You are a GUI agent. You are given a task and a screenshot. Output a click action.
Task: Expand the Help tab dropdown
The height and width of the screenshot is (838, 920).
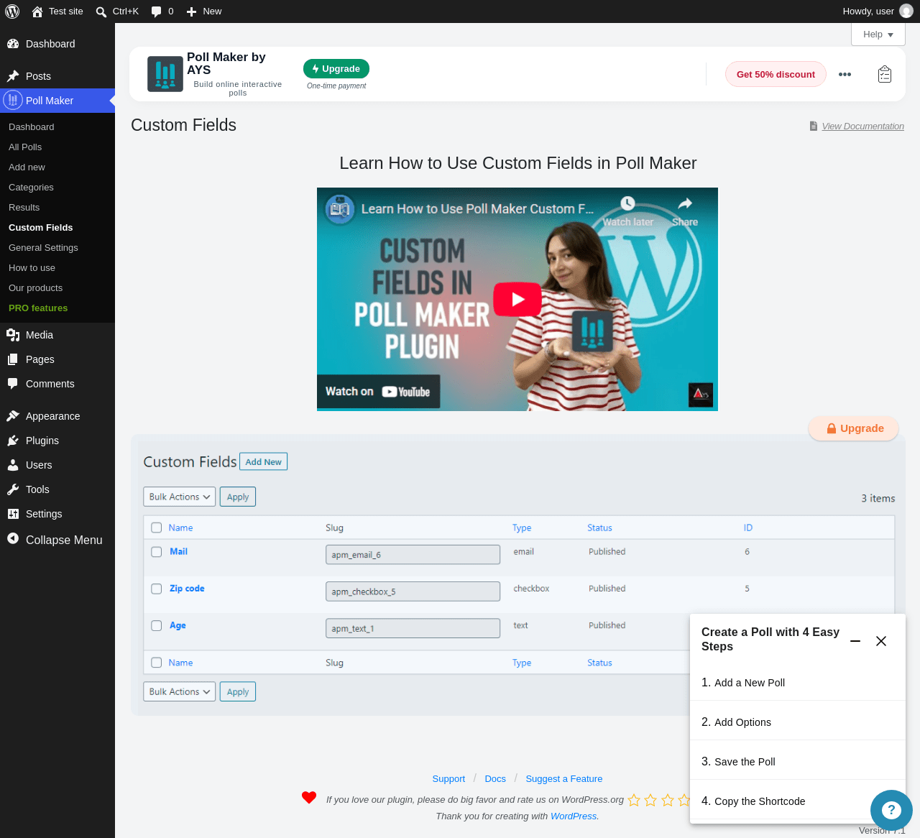click(878, 34)
